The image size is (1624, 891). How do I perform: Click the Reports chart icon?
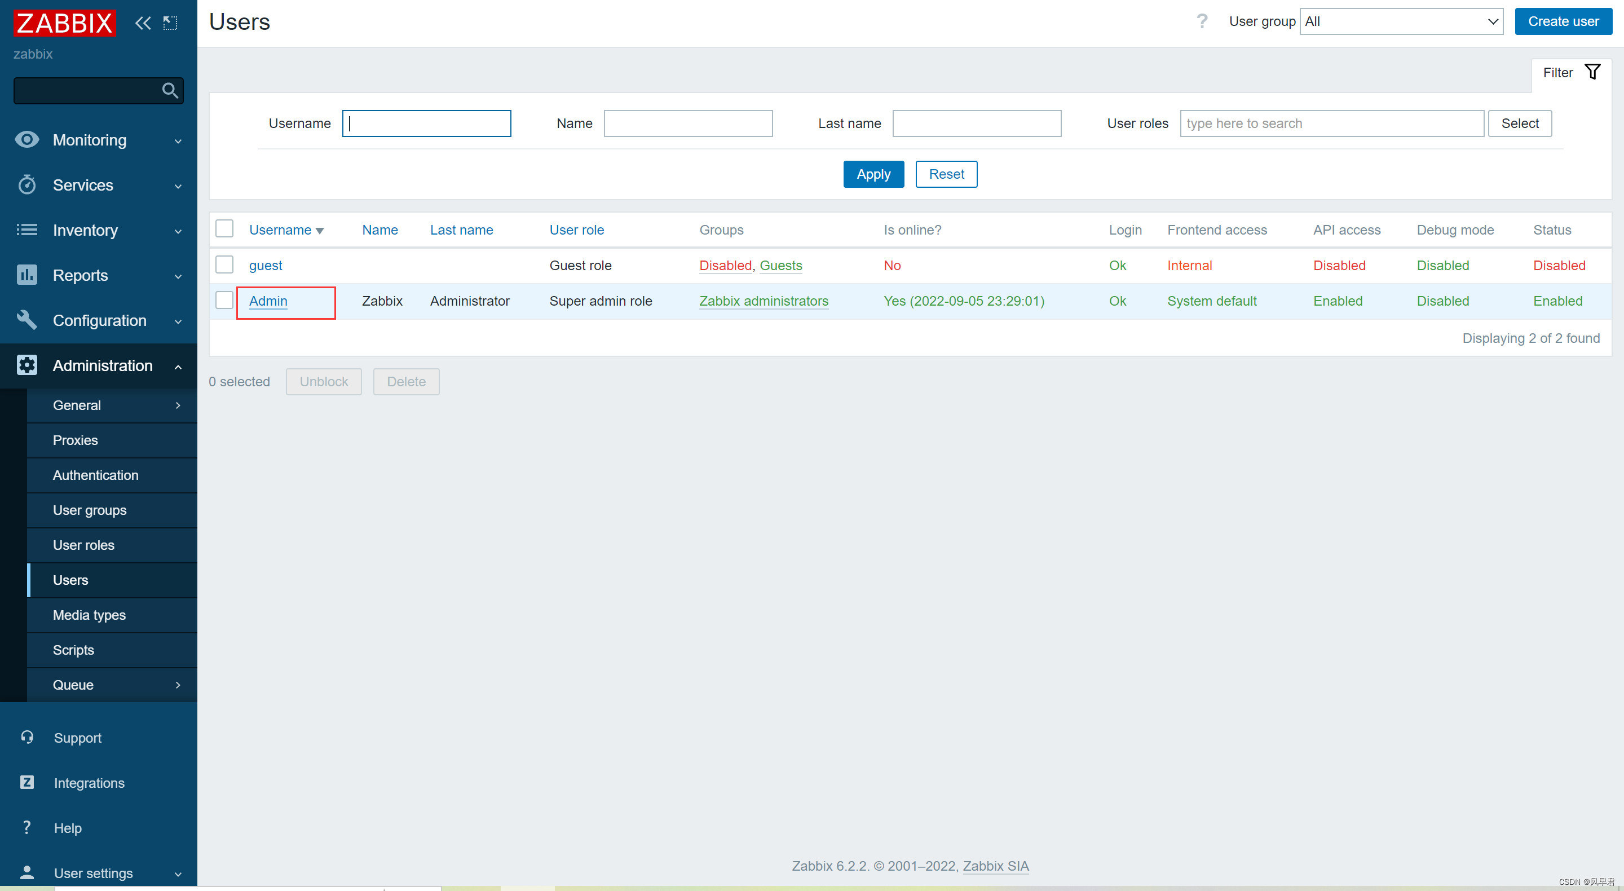pos(27,275)
